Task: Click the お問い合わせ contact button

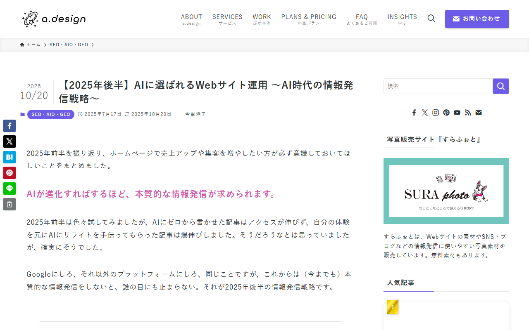Action: point(477,19)
